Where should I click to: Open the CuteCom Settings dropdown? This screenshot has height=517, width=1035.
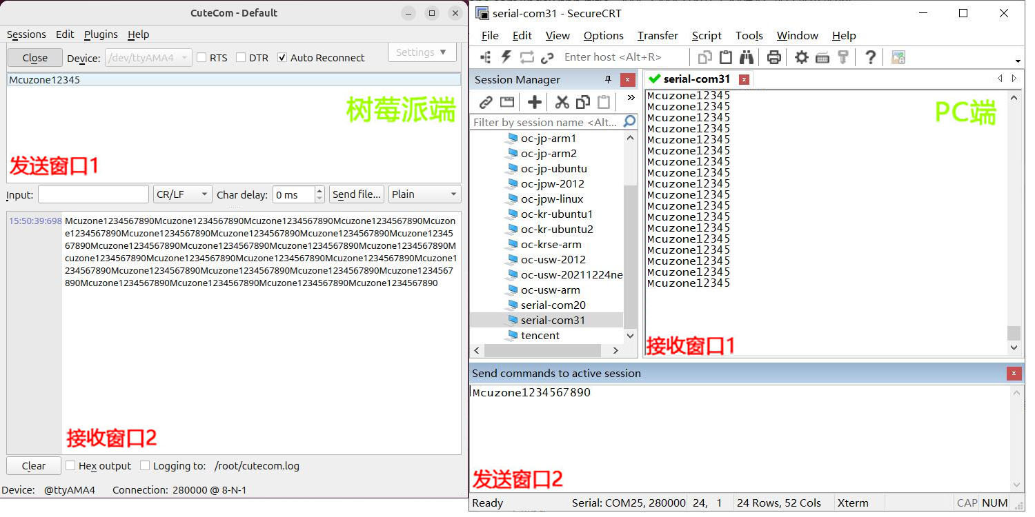click(422, 52)
